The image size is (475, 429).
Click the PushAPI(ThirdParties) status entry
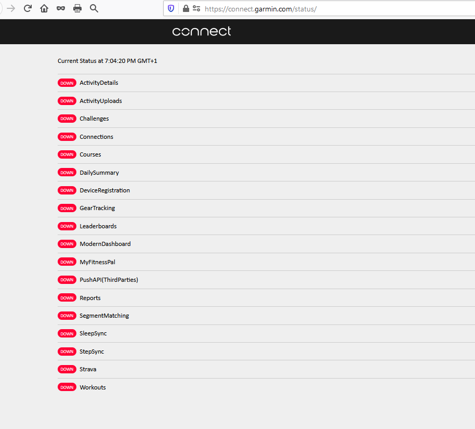109,280
